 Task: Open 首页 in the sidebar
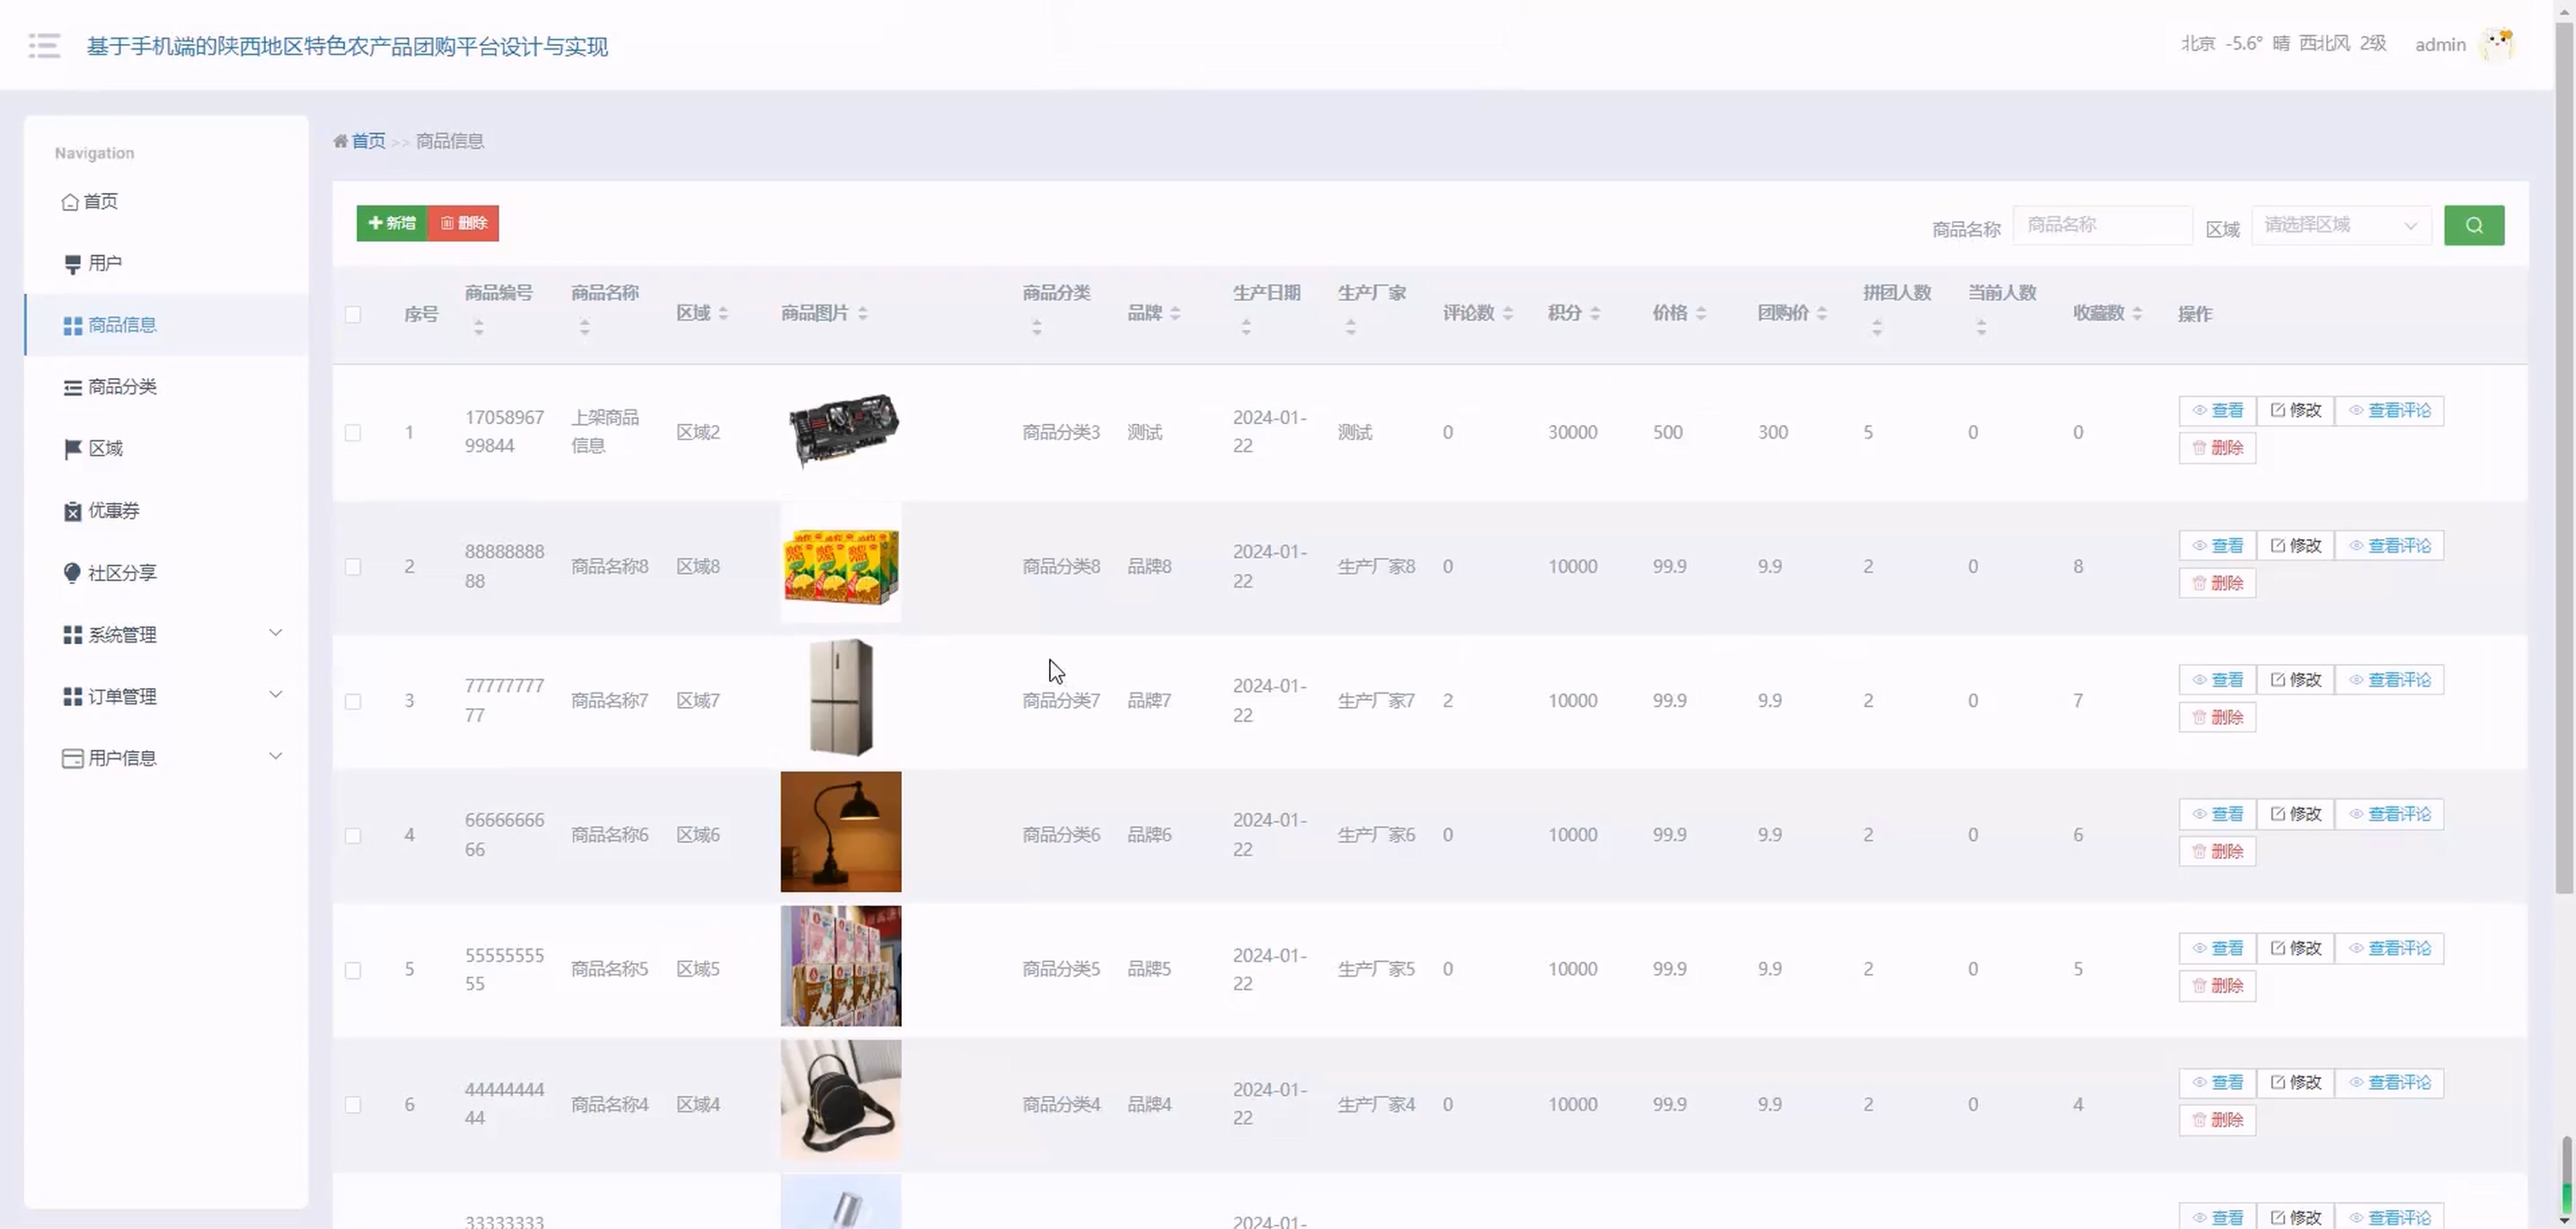(166, 202)
